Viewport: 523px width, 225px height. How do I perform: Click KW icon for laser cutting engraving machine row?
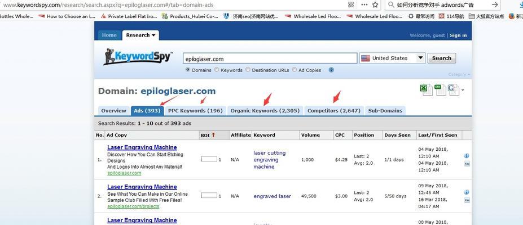point(467,164)
